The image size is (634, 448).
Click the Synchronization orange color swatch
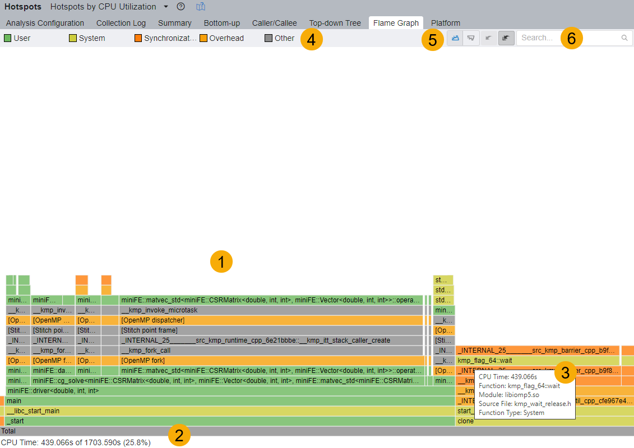point(138,38)
